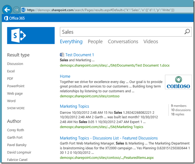195x164 pixels.
Task: Click the browser back arrow button
Action: tap(7, 10)
